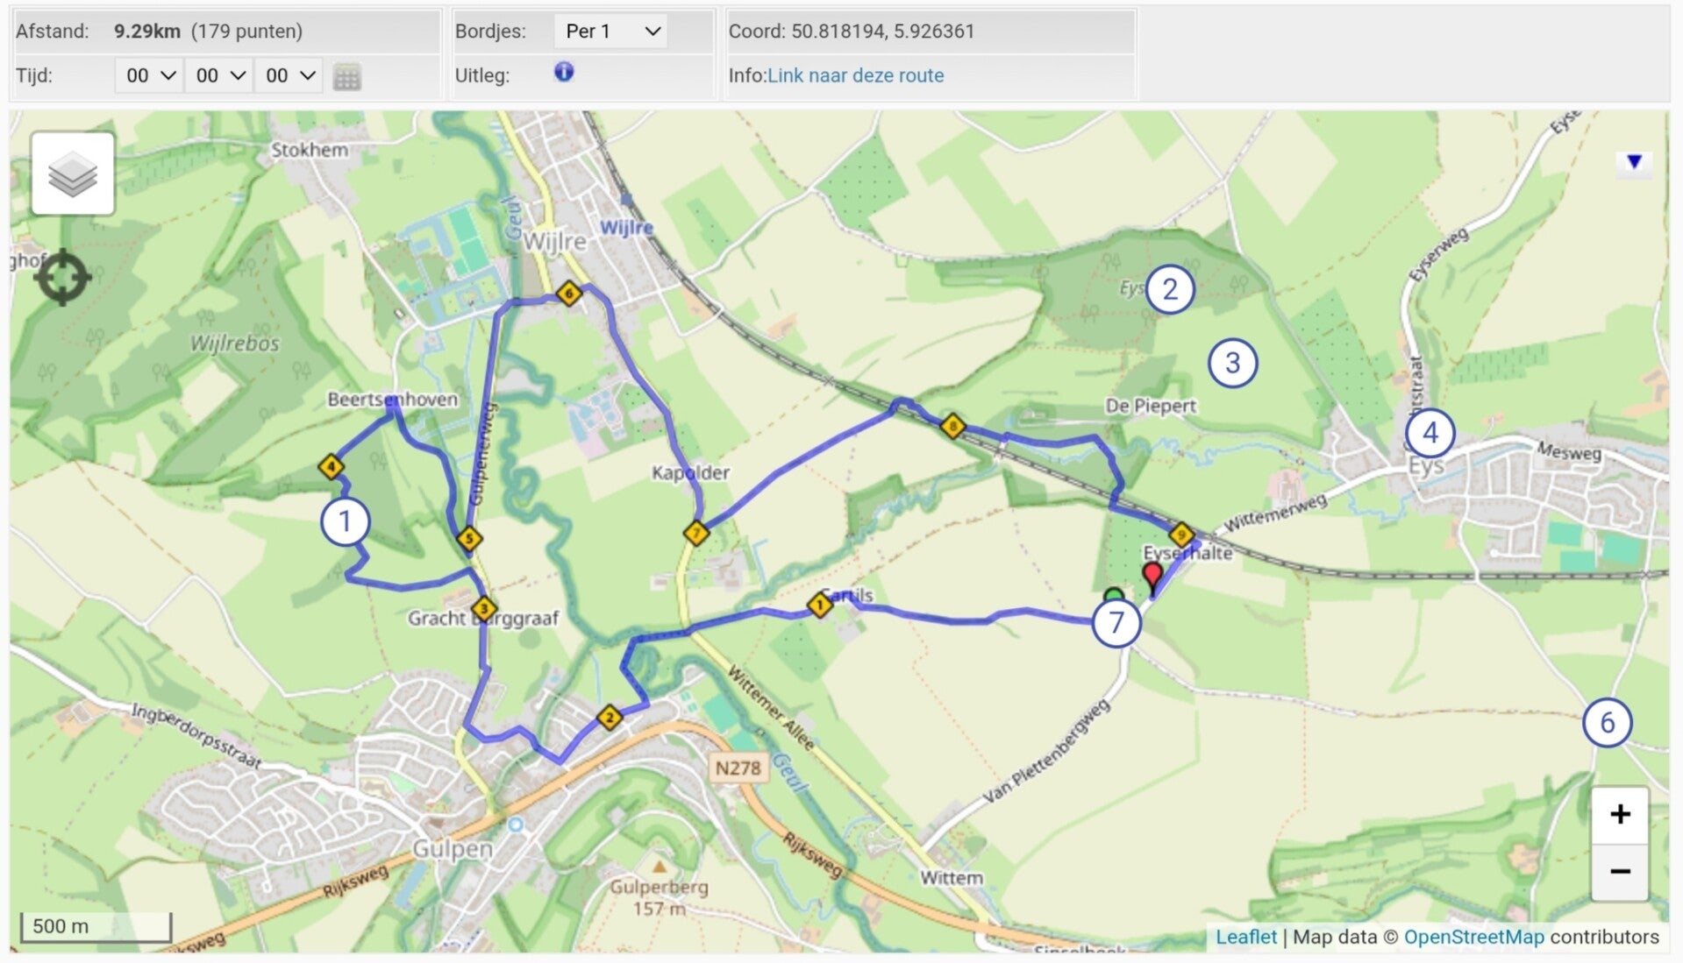This screenshot has width=1683, height=963.
Task: Click numbered circle marker 4 at Eys
Action: [1430, 432]
